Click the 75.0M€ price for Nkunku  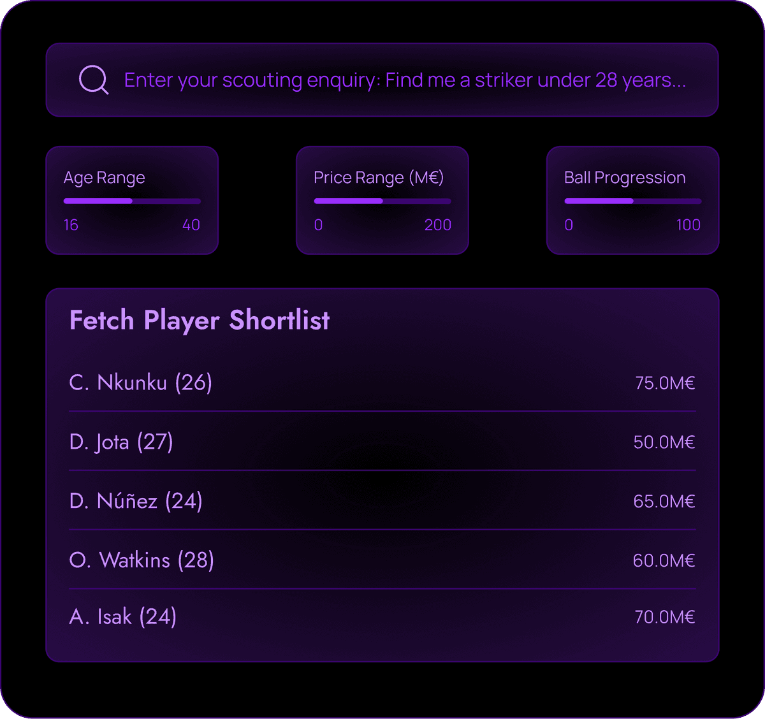coord(665,383)
